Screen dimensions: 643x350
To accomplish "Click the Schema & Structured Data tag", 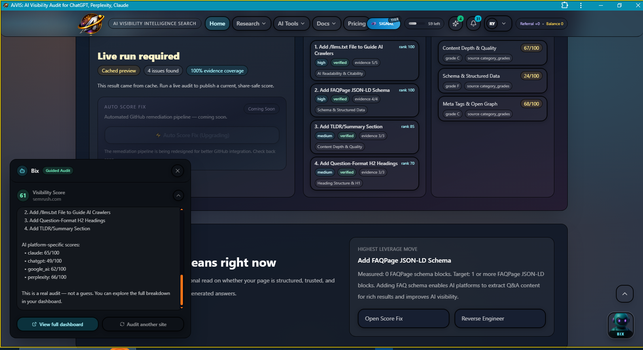I will [341, 110].
